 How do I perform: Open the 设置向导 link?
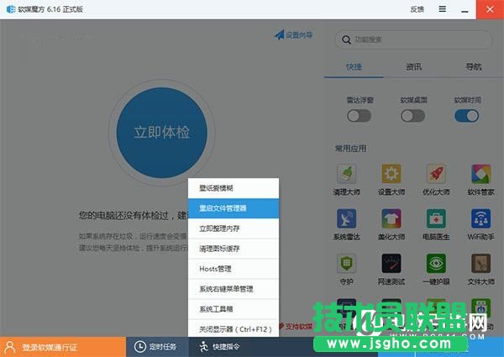pos(293,34)
